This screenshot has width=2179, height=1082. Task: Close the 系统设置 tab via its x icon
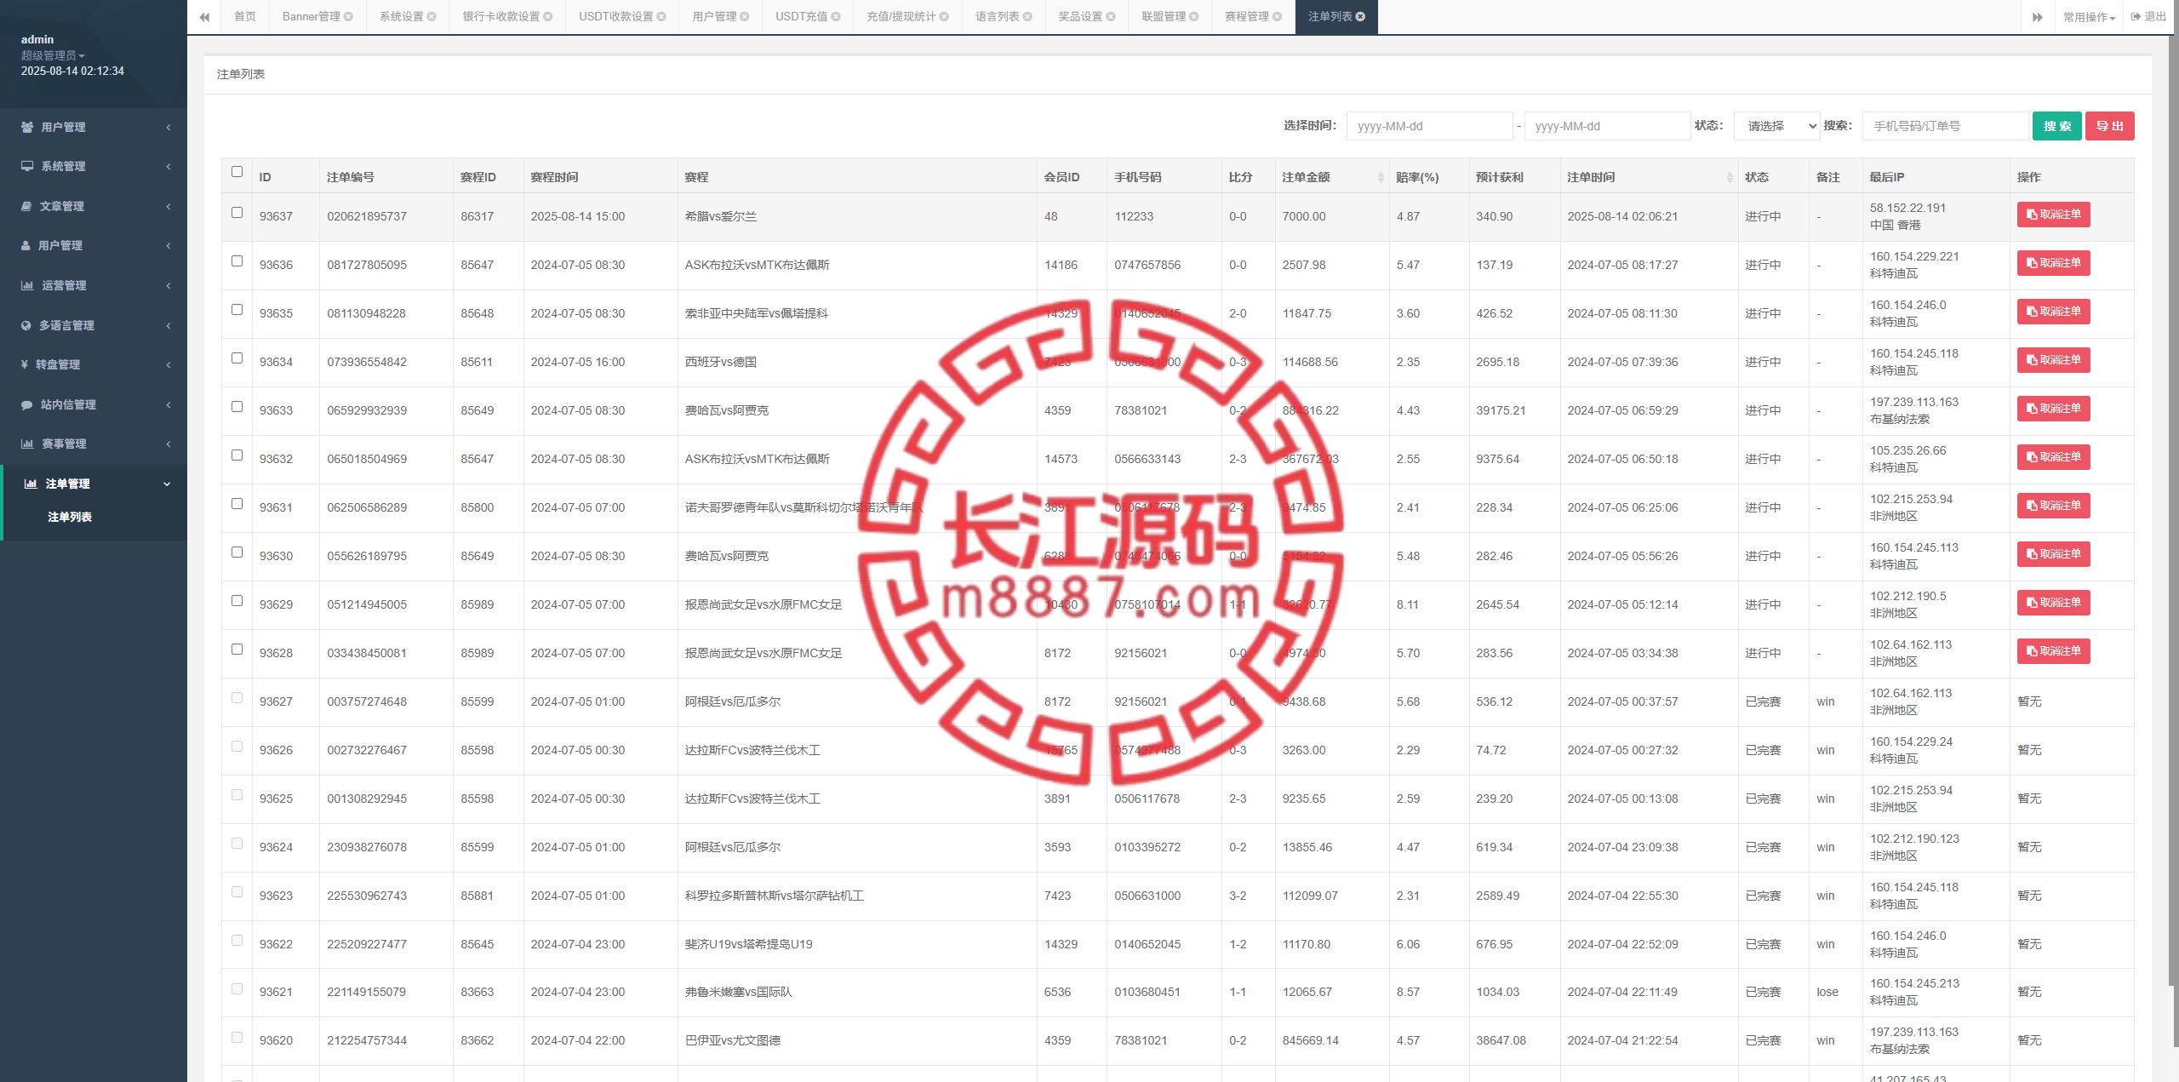click(x=432, y=17)
